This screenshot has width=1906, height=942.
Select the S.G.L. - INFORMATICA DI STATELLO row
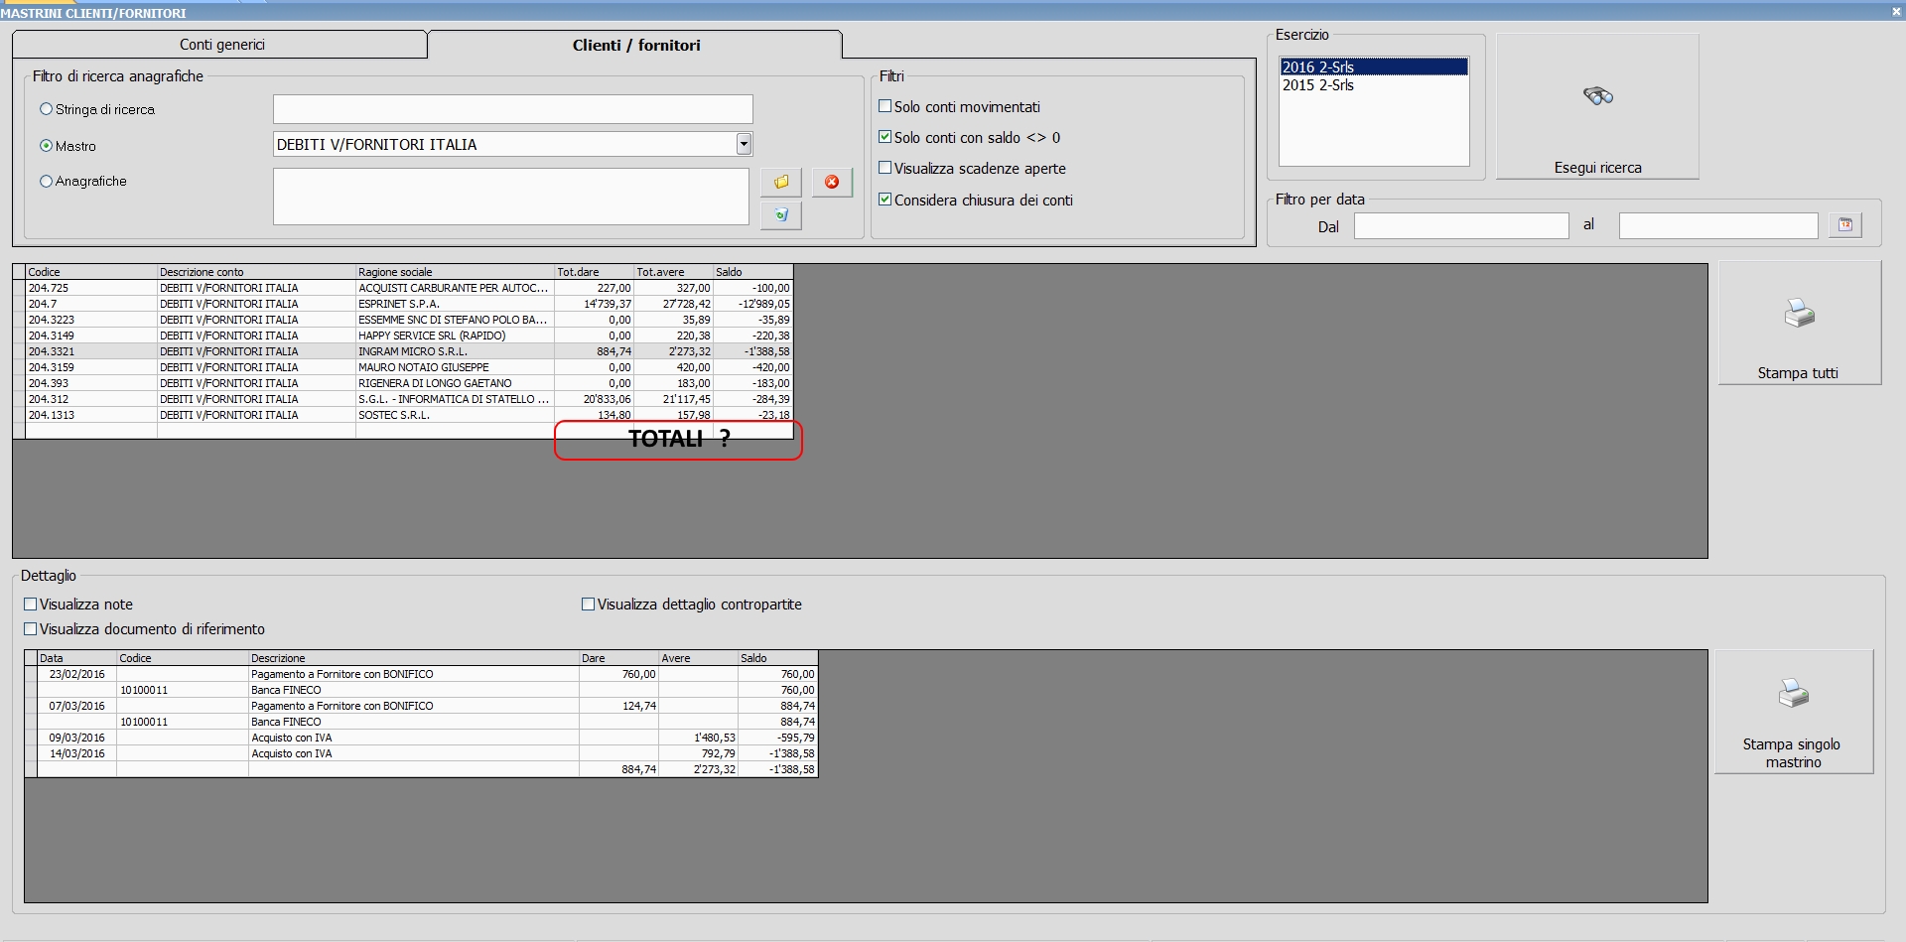(403, 399)
